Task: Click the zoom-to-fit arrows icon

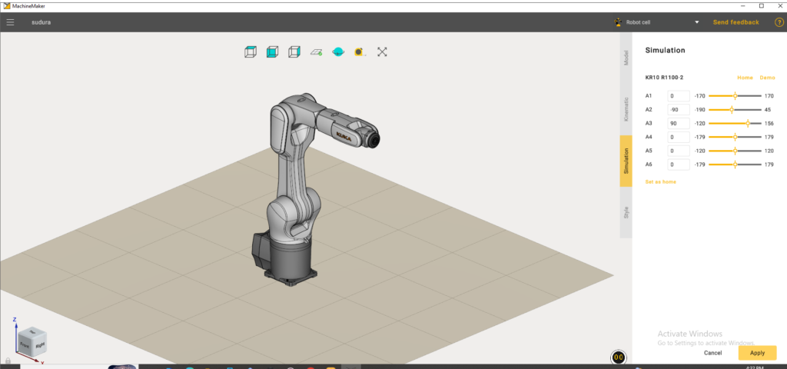Action: pos(382,52)
